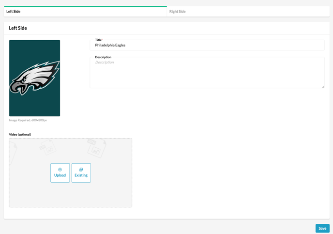Save the Left Side settings
The image size is (333, 234).
(322, 228)
